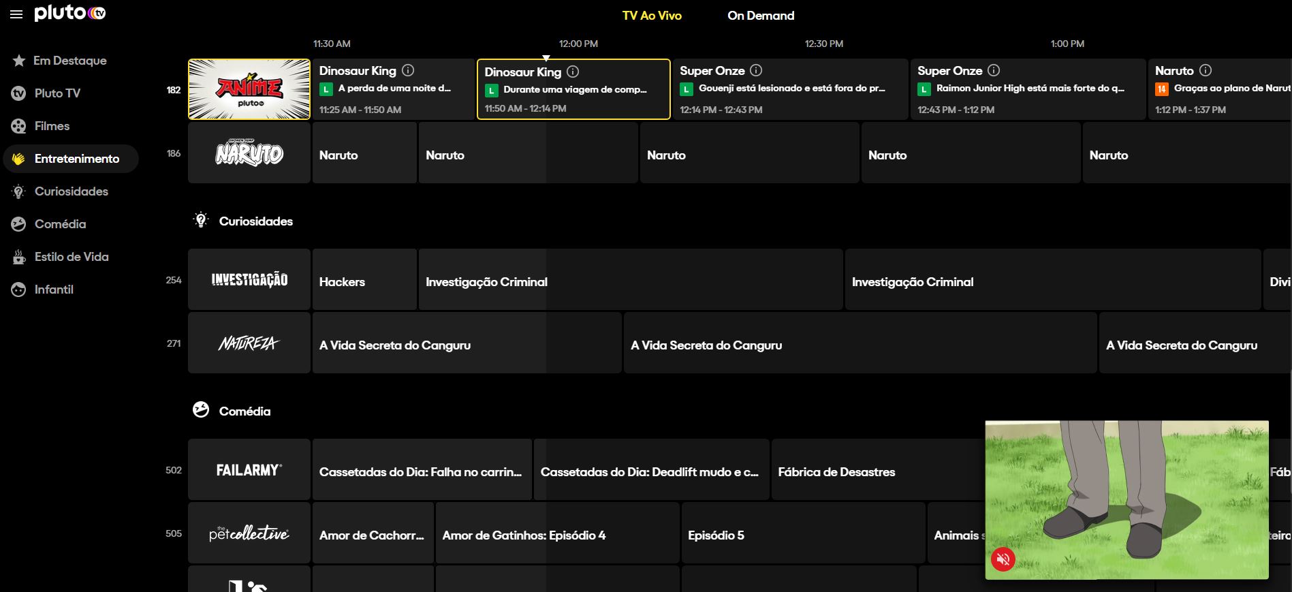Select Cassetadas do Dia: Falha no carrinho
Screen dimensions: 1292x592
422,469
